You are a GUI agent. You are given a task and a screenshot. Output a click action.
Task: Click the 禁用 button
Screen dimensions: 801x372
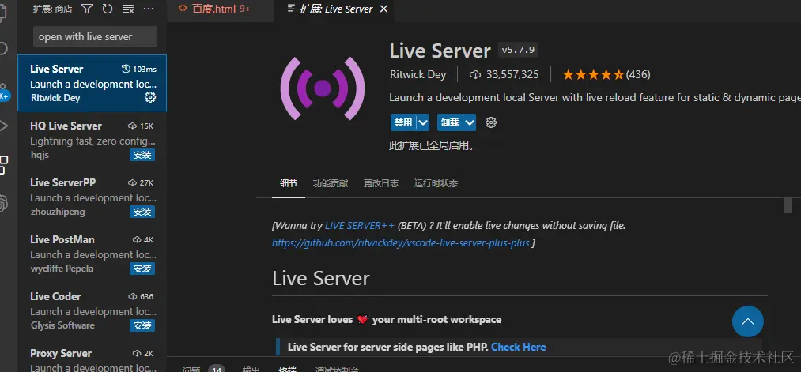[x=403, y=122]
